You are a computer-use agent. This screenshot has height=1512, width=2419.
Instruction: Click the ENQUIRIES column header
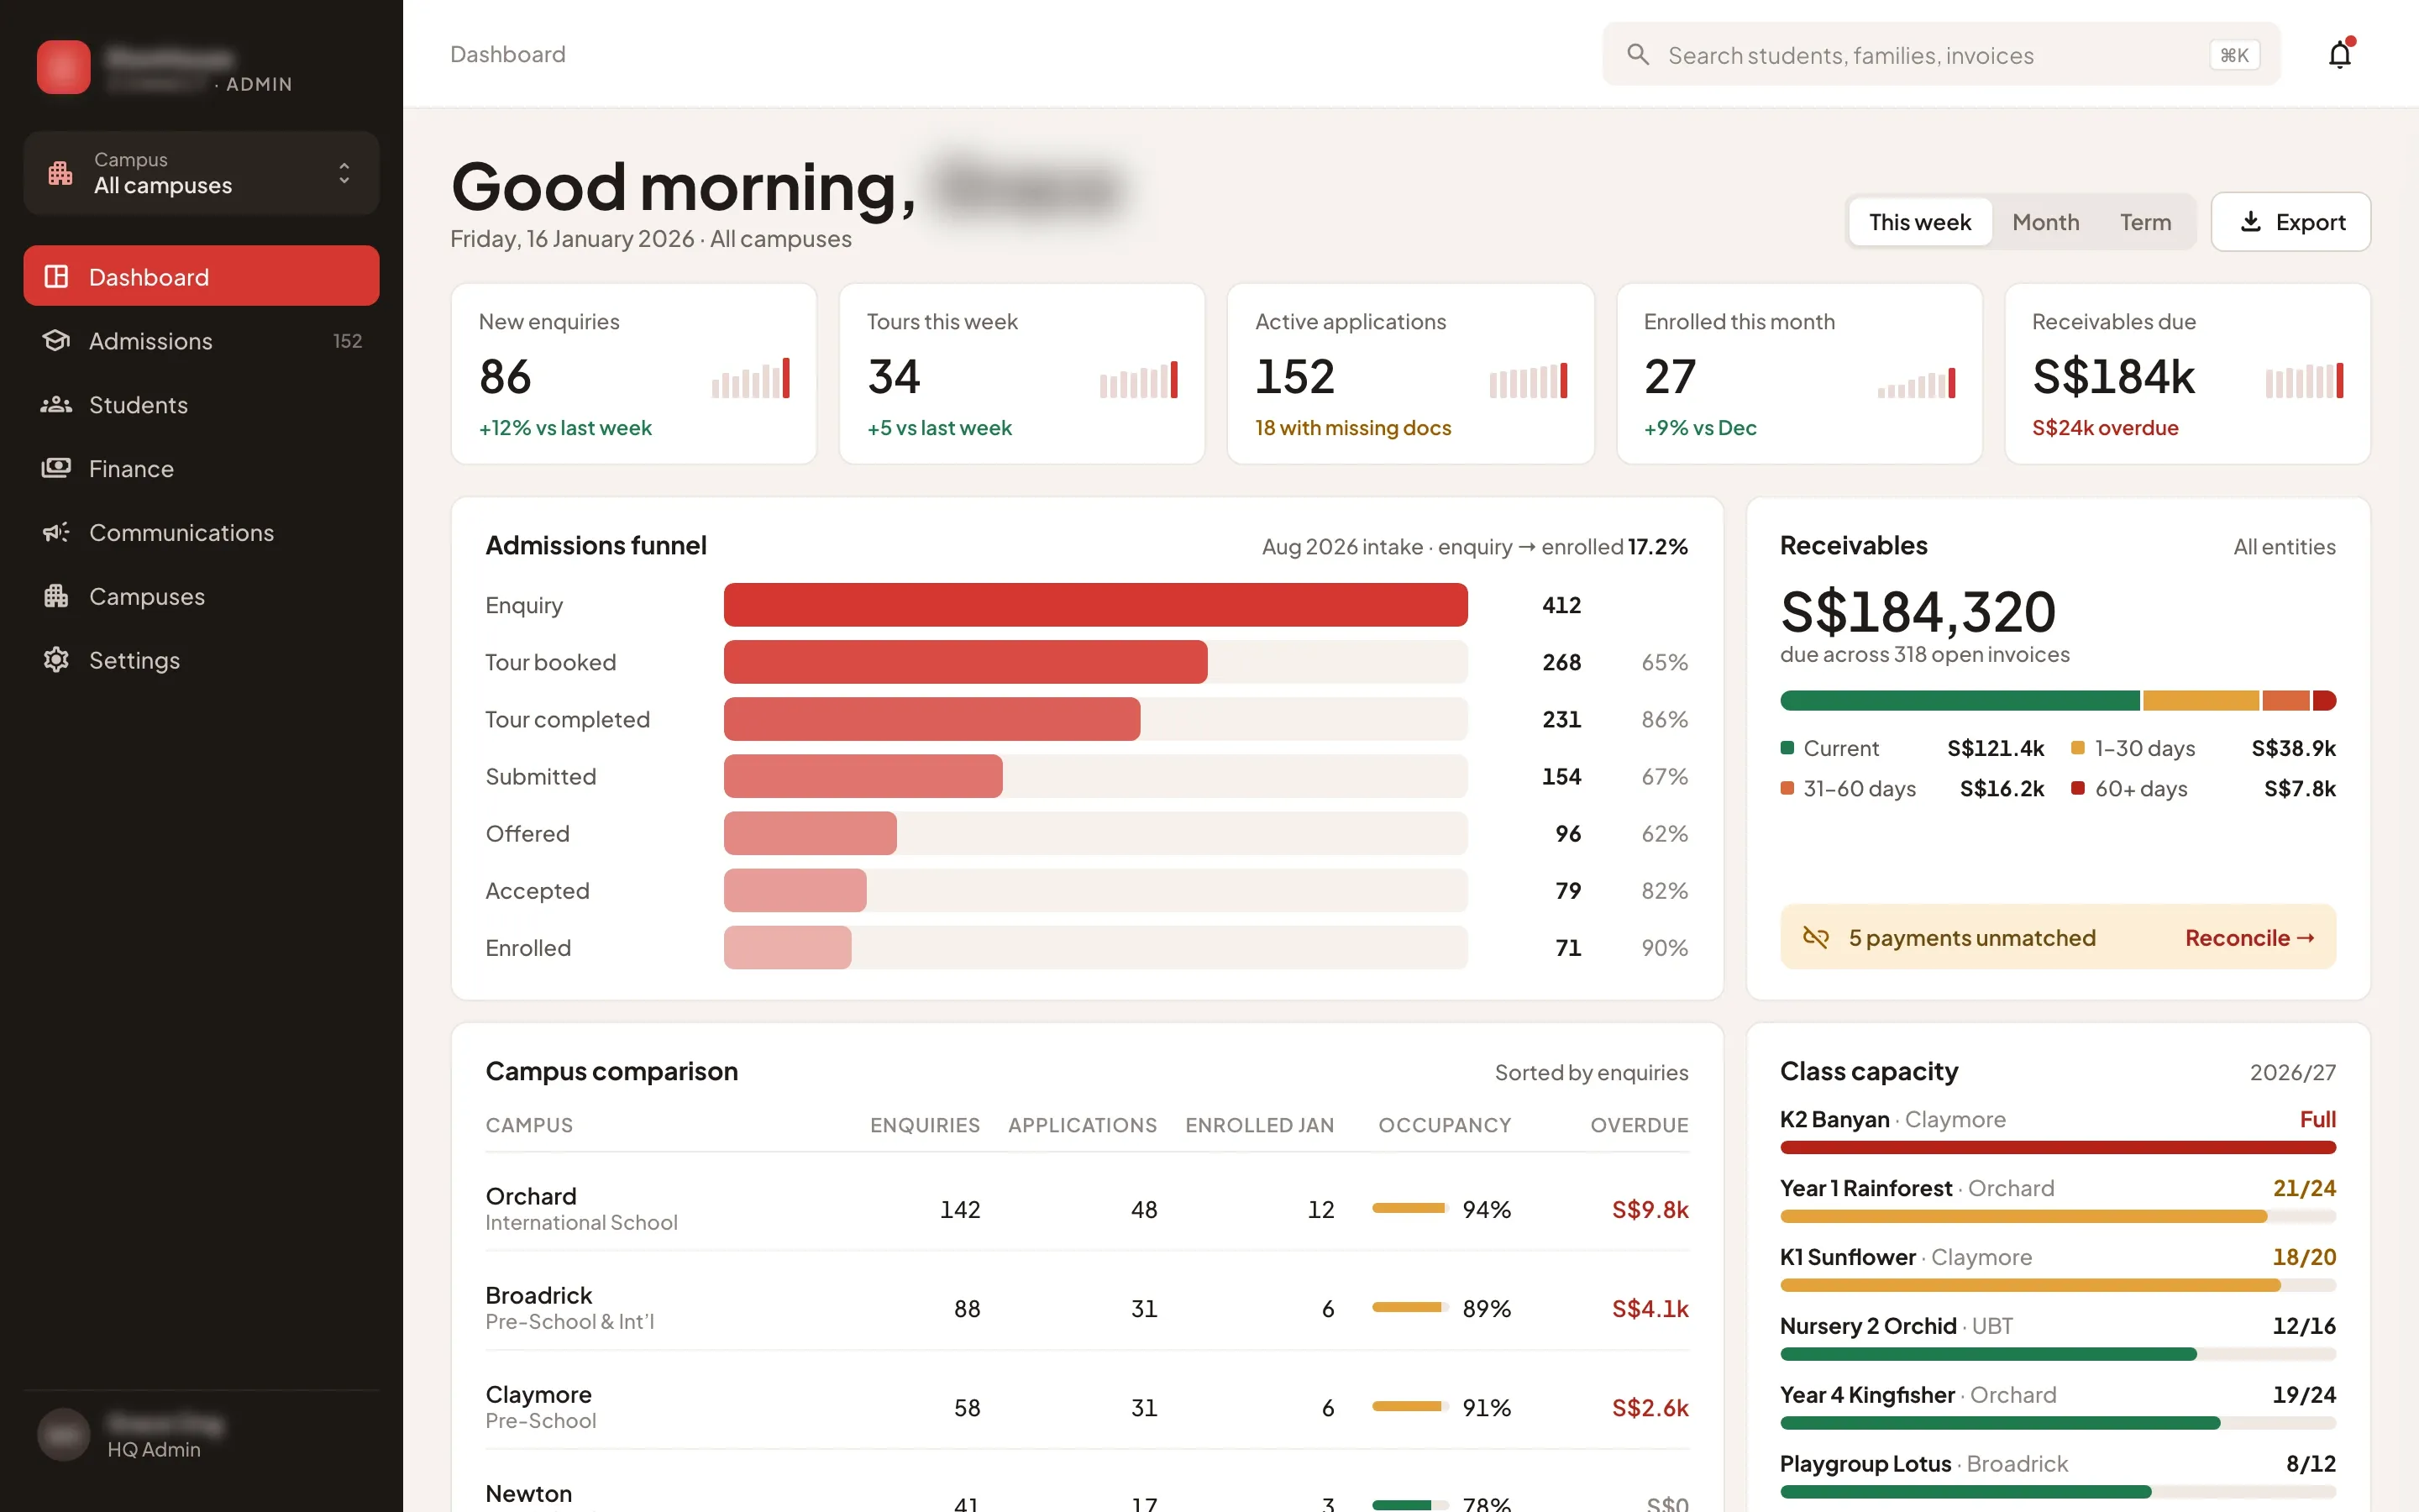tap(925, 1125)
